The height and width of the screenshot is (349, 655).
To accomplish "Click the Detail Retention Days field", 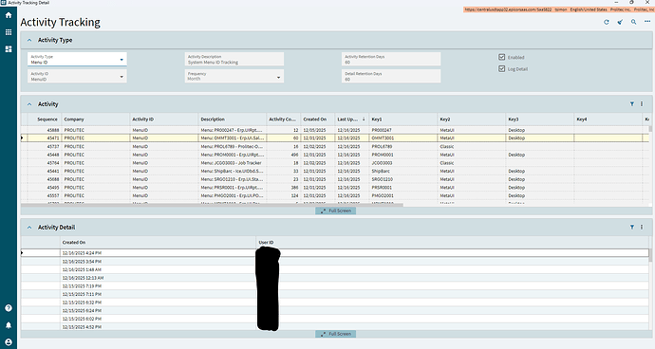I will click(391, 76).
